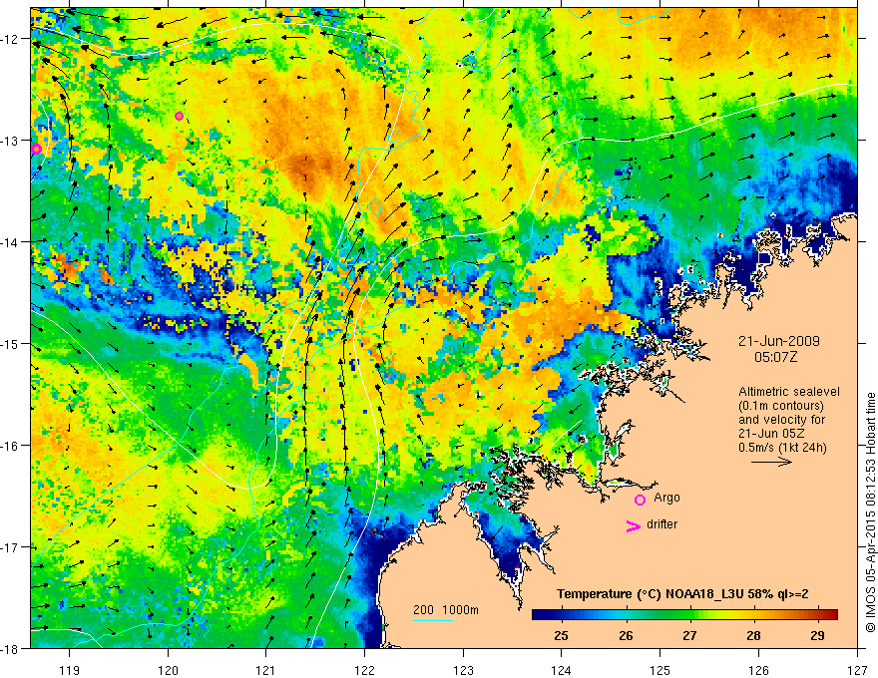The width and height of the screenshot is (878, 678).
Task: Click the longitude axis label 119
Action: [x=70, y=670]
